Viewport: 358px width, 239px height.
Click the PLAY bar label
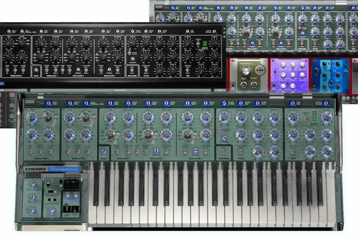[x=220, y=90]
